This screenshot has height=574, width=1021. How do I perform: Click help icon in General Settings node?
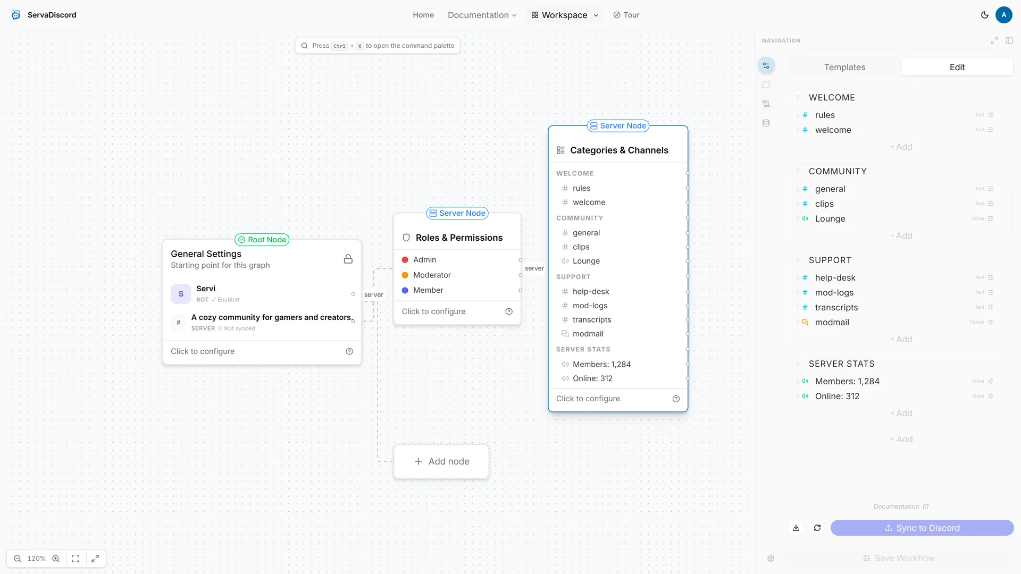(349, 351)
